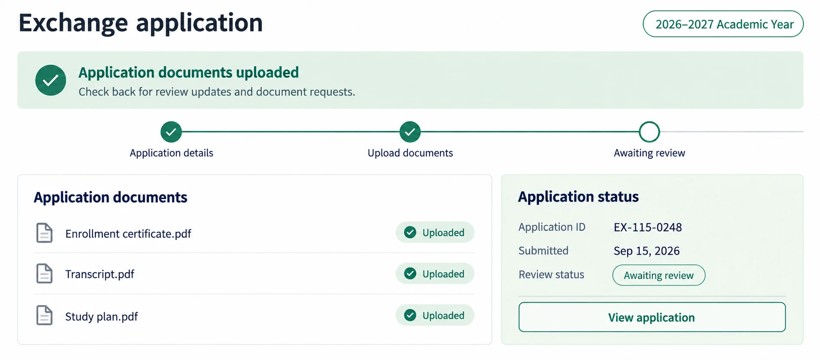Open the View application button

tap(652, 318)
